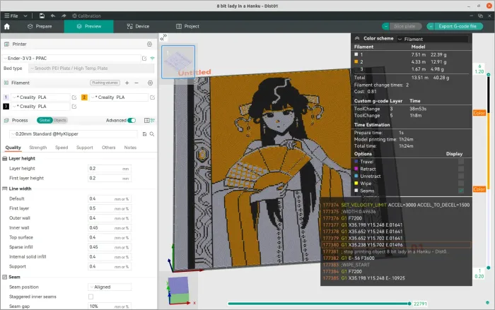Open the Color scheme Filament dropdown
The height and width of the screenshot is (310, 495).
coord(433,39)
